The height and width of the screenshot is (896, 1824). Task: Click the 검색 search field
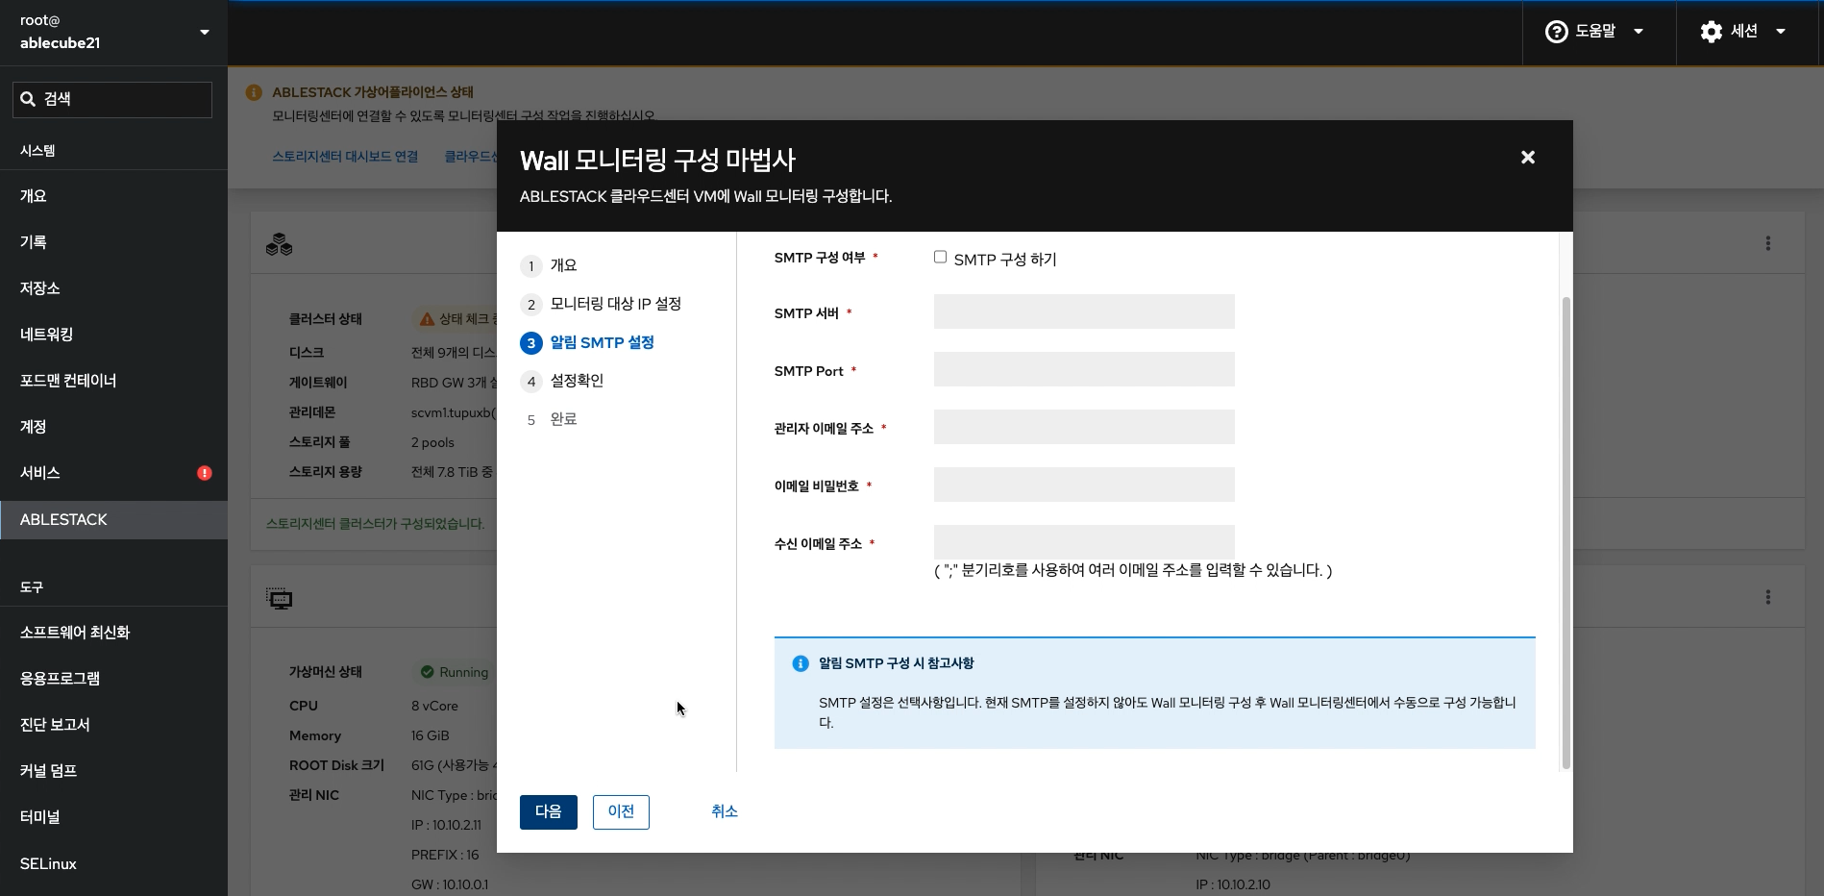tap(112, 99)
